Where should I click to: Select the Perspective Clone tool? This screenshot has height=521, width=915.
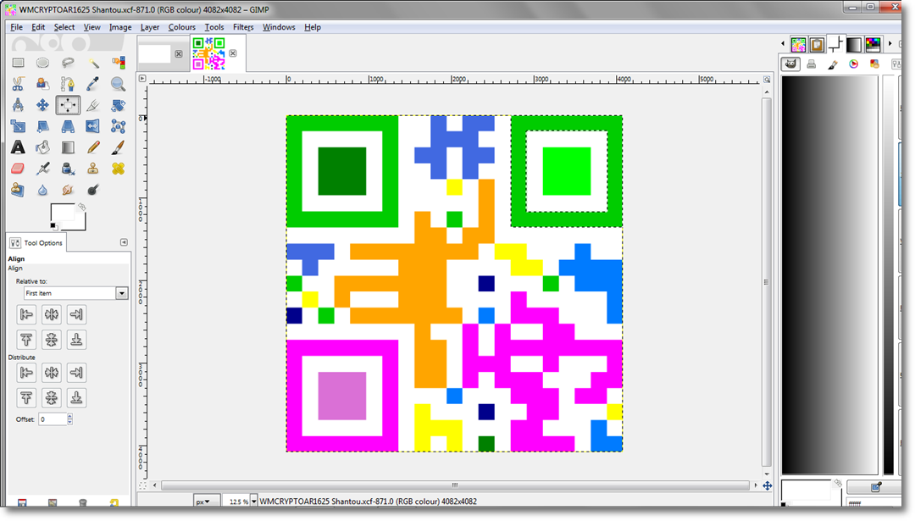[18, 190]
